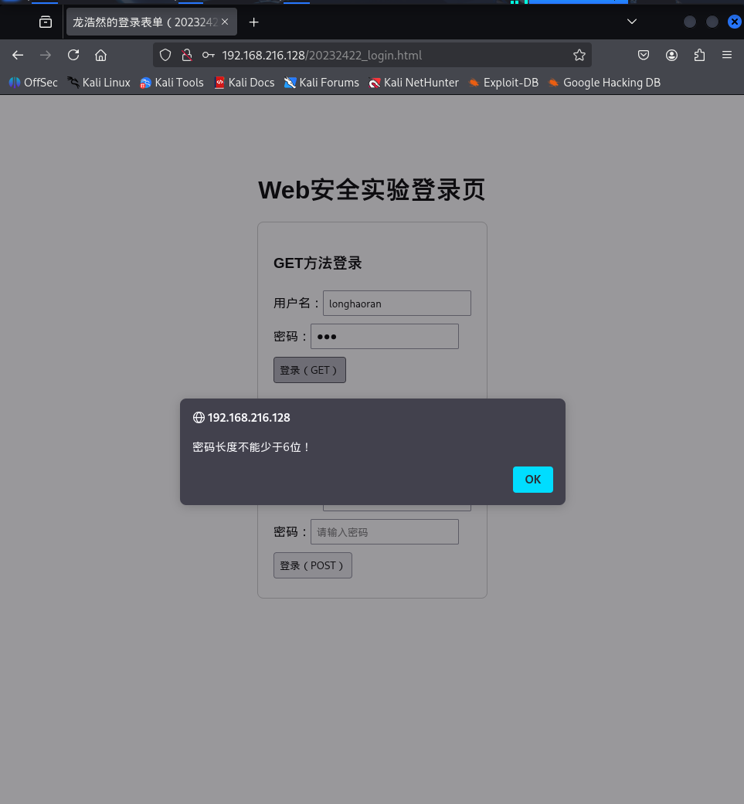Go to the browser home page
Screen dimensions: 744x804
(x=101, y=55)
